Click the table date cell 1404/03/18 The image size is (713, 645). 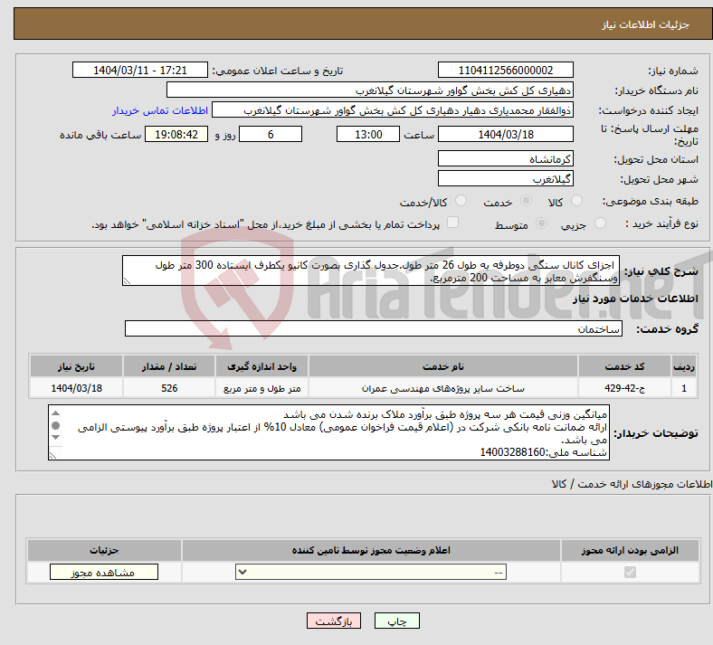tap(76, 388)
